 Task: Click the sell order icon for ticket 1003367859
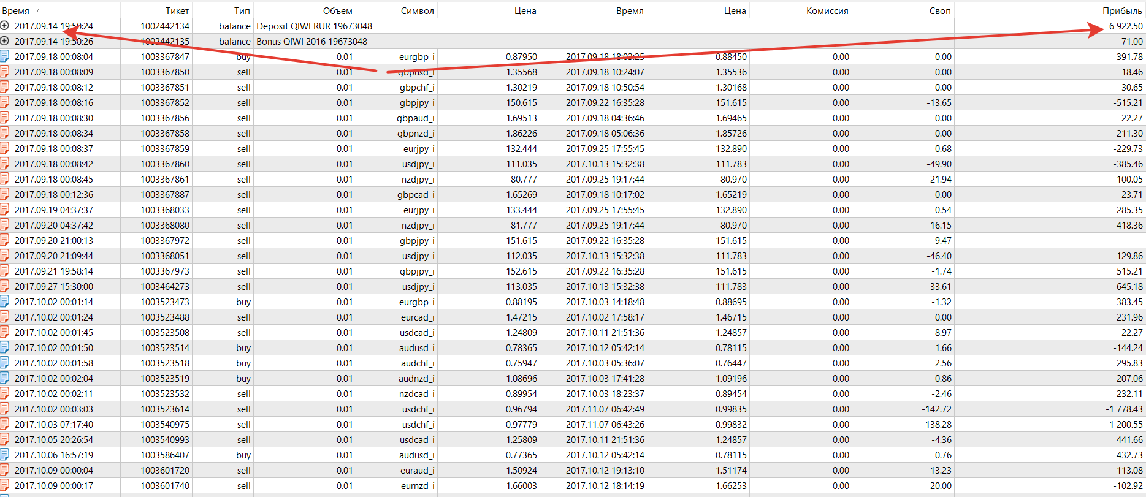[4, 148]
